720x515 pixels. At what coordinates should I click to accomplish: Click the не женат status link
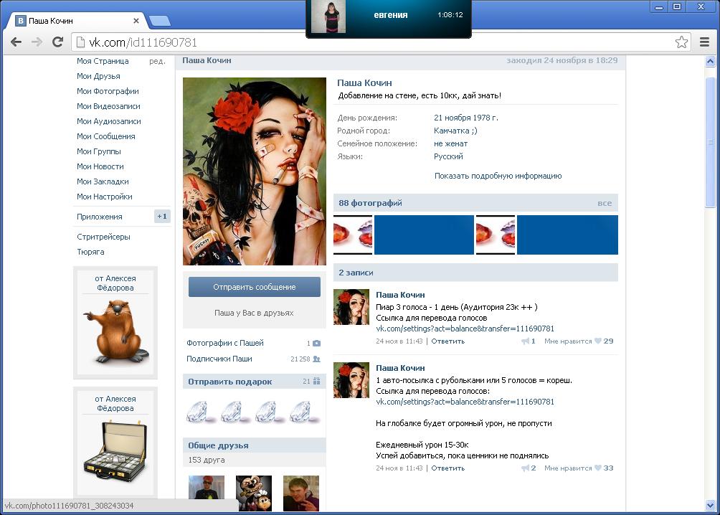pos(450,143)
